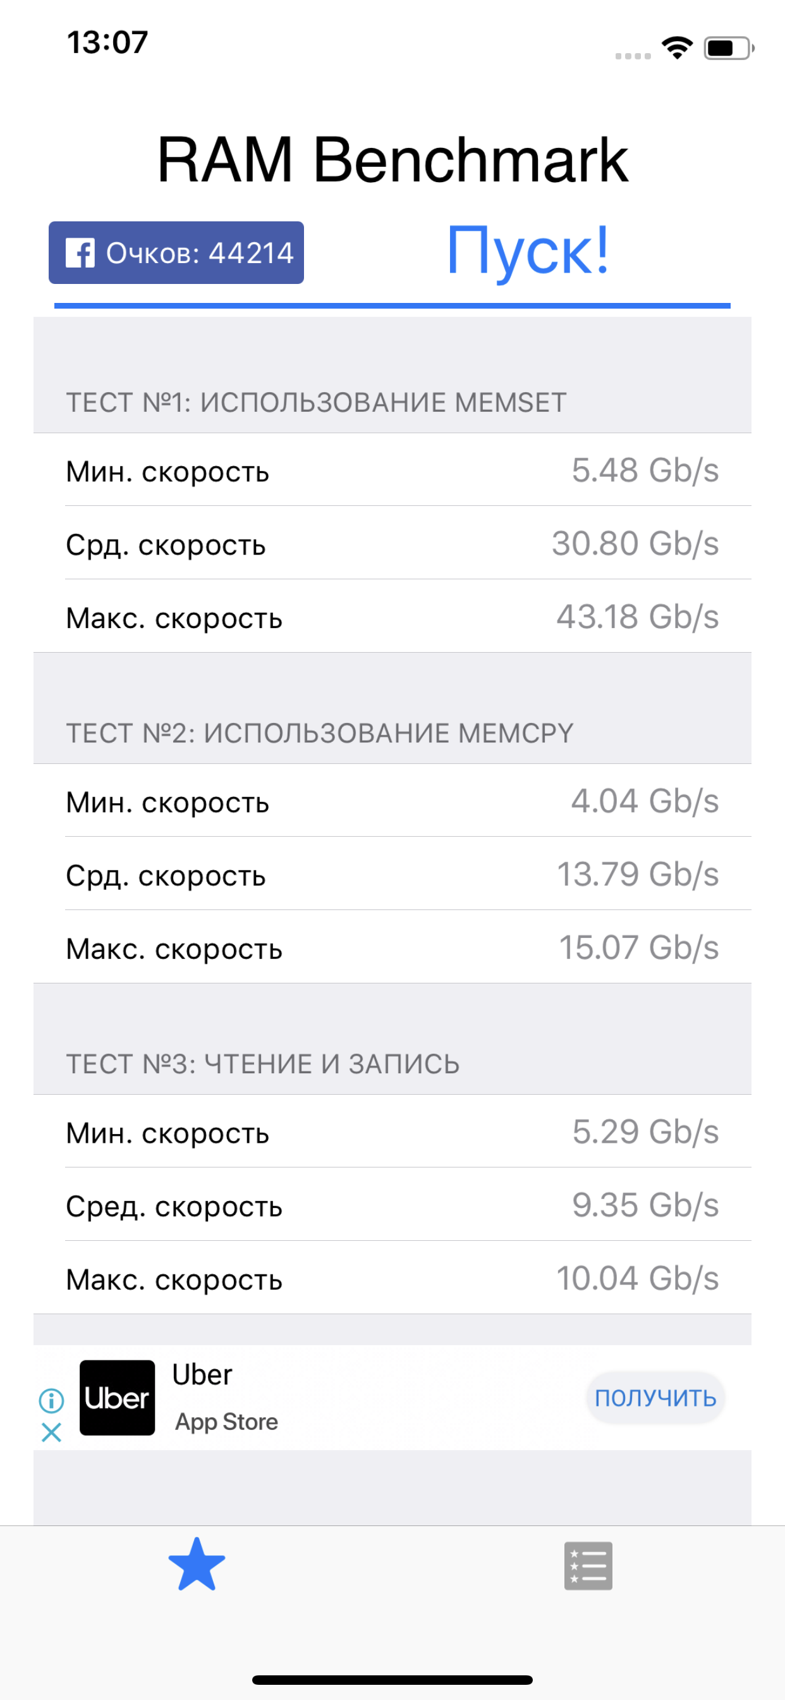
Task: Tap the Facebook logo icon
Action: coord(80,253)
